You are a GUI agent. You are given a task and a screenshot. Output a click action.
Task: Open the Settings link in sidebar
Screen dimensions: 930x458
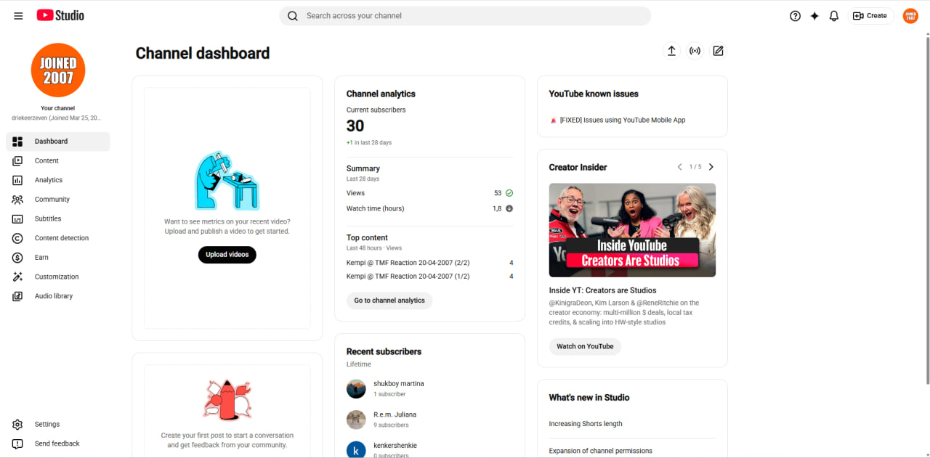click(x=58, y=425)
